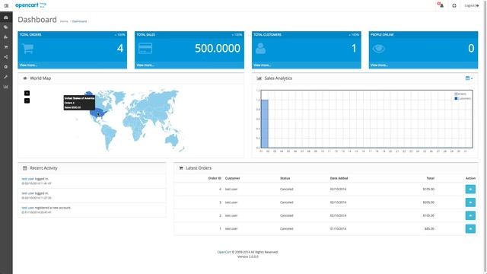Click the eye icon in People Online
This screenshot has width=487, height=274.
point(379,49)
